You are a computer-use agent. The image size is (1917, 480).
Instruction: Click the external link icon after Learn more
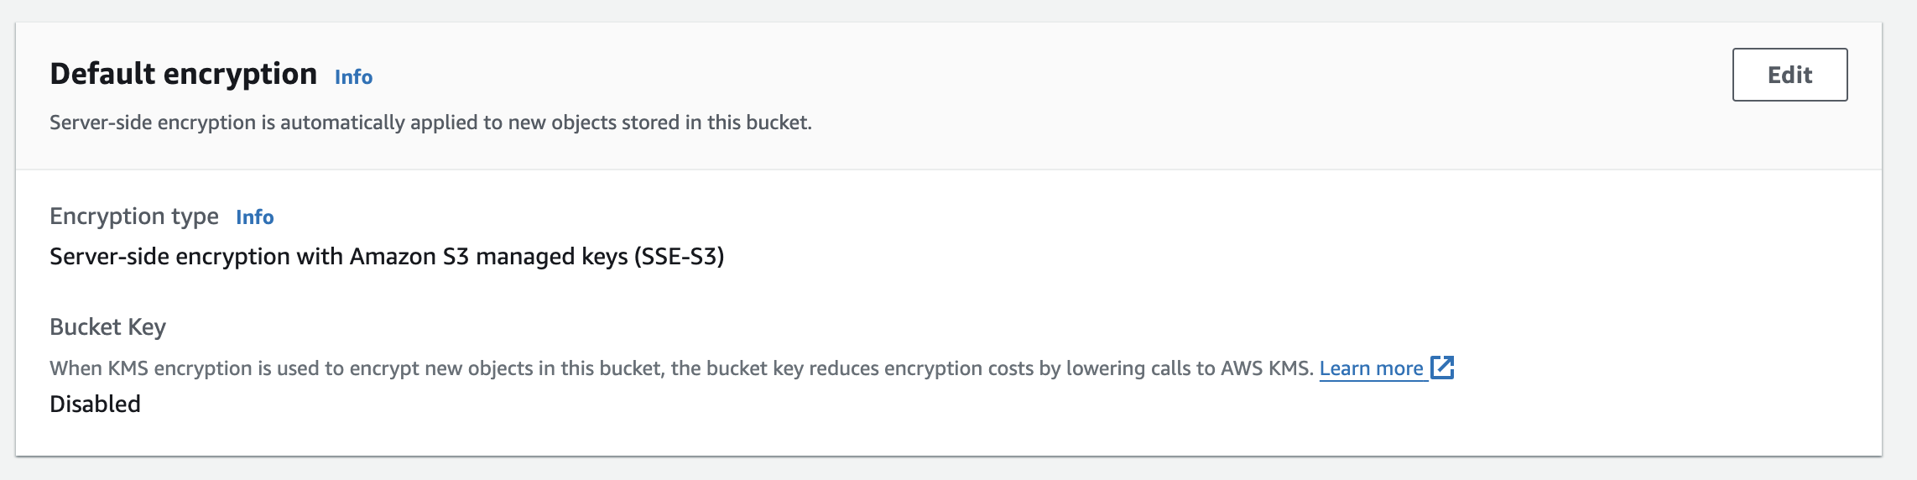coord(1442,368)
